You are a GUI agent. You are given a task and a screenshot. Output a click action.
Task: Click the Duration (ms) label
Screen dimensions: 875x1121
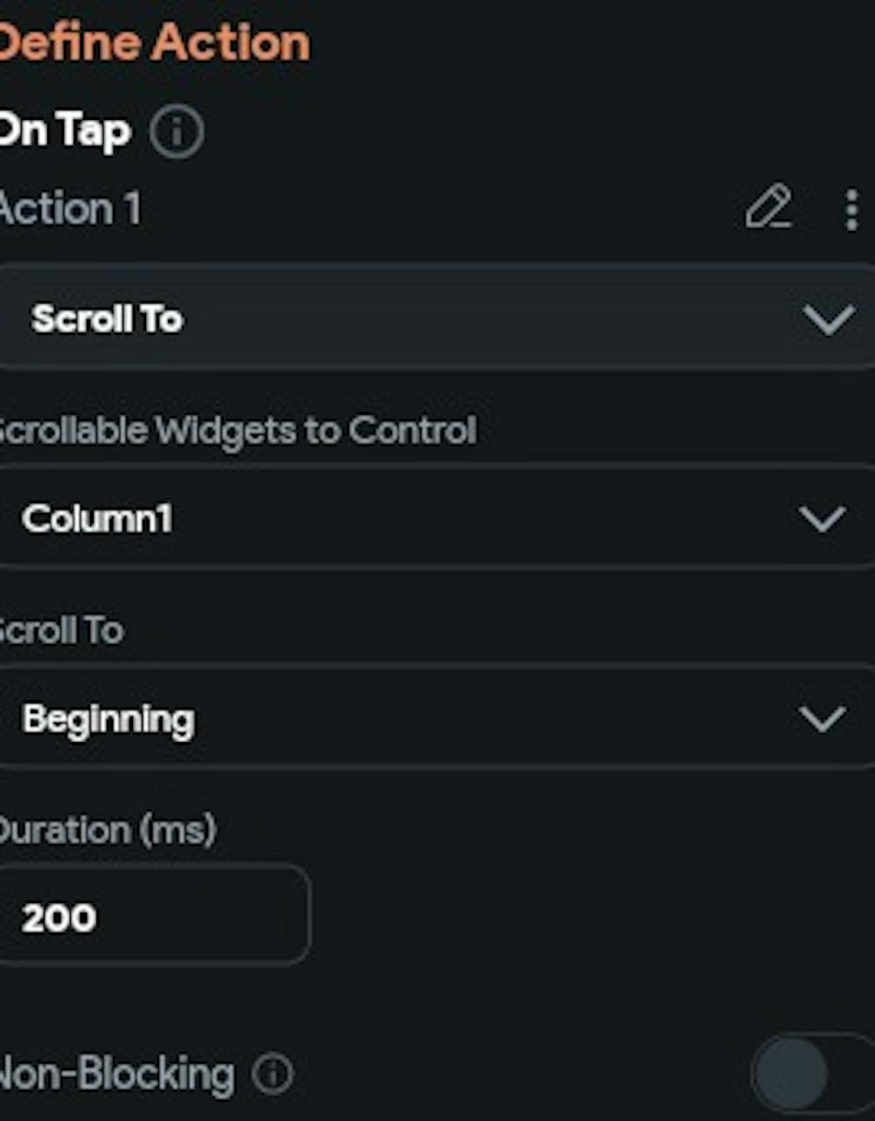point(107,830)
